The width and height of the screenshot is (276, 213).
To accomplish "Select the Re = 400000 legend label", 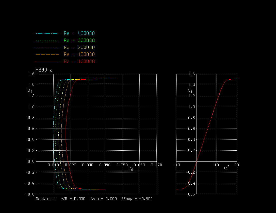I will [x=79, y=33].
